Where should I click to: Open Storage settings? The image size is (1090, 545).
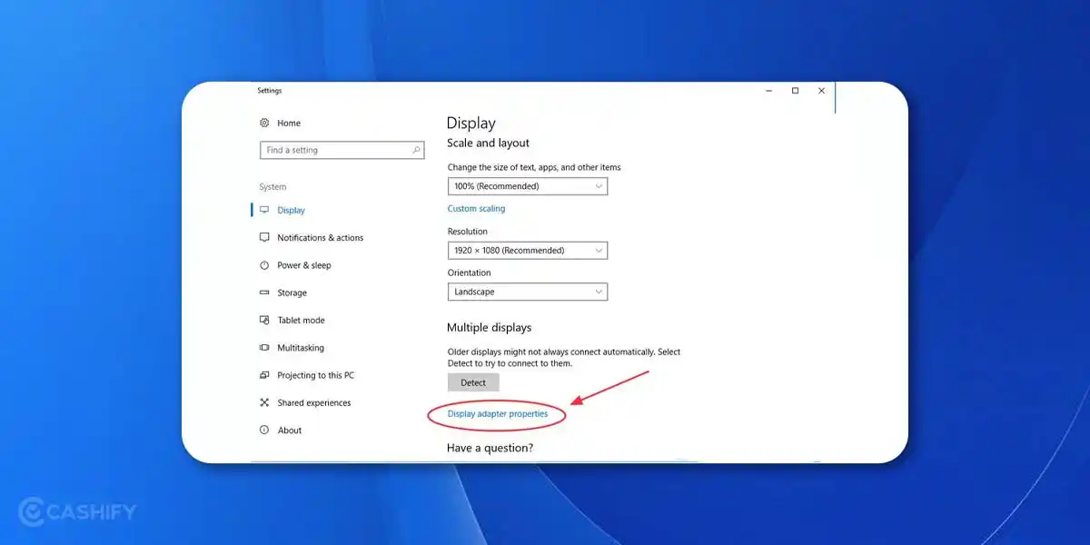(292, 292)
